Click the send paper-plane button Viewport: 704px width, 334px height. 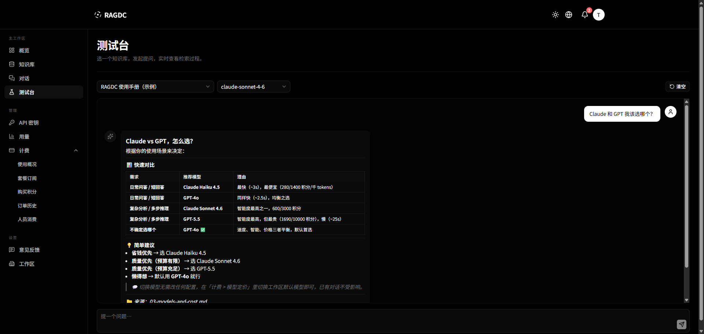(682, 324)
